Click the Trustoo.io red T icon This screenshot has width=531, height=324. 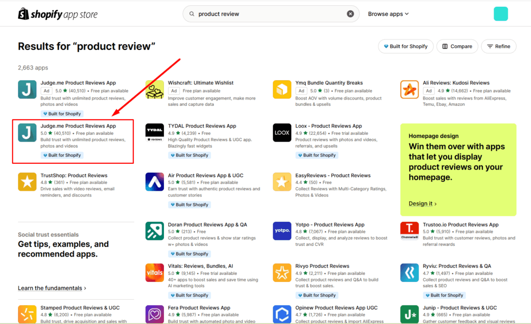point(410,231)
